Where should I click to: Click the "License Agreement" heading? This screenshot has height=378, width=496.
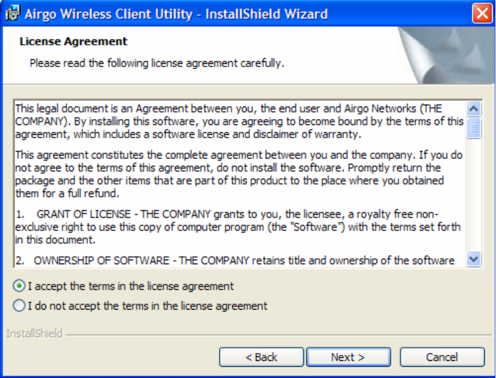74,41
